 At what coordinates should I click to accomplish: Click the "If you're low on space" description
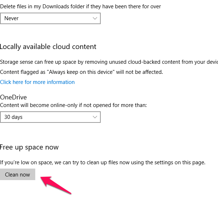click(x=103, y=162)
